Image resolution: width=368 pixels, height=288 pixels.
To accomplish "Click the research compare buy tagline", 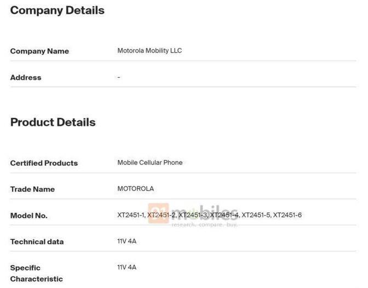I will (x=205, y=225).
